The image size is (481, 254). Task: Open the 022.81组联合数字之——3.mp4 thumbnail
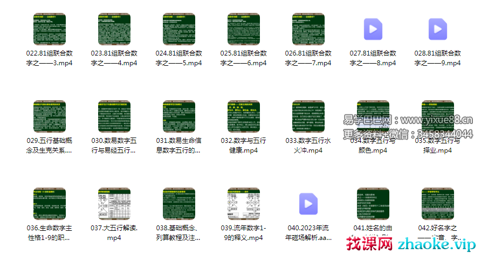(x=49, y=29)
